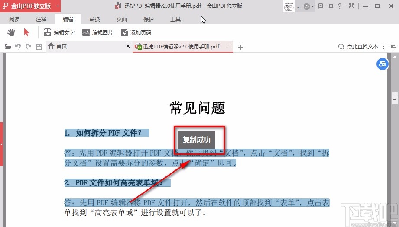Switch to the 阅读 ribbon tab
Image resolution: width=399 pixels, height=227 pixels.
(14, 19)
